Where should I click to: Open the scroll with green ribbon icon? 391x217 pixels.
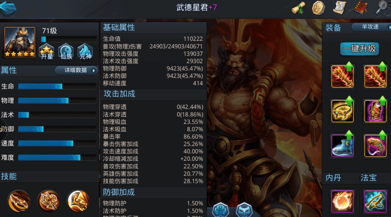pyautogui.click(x=298, y=8)
